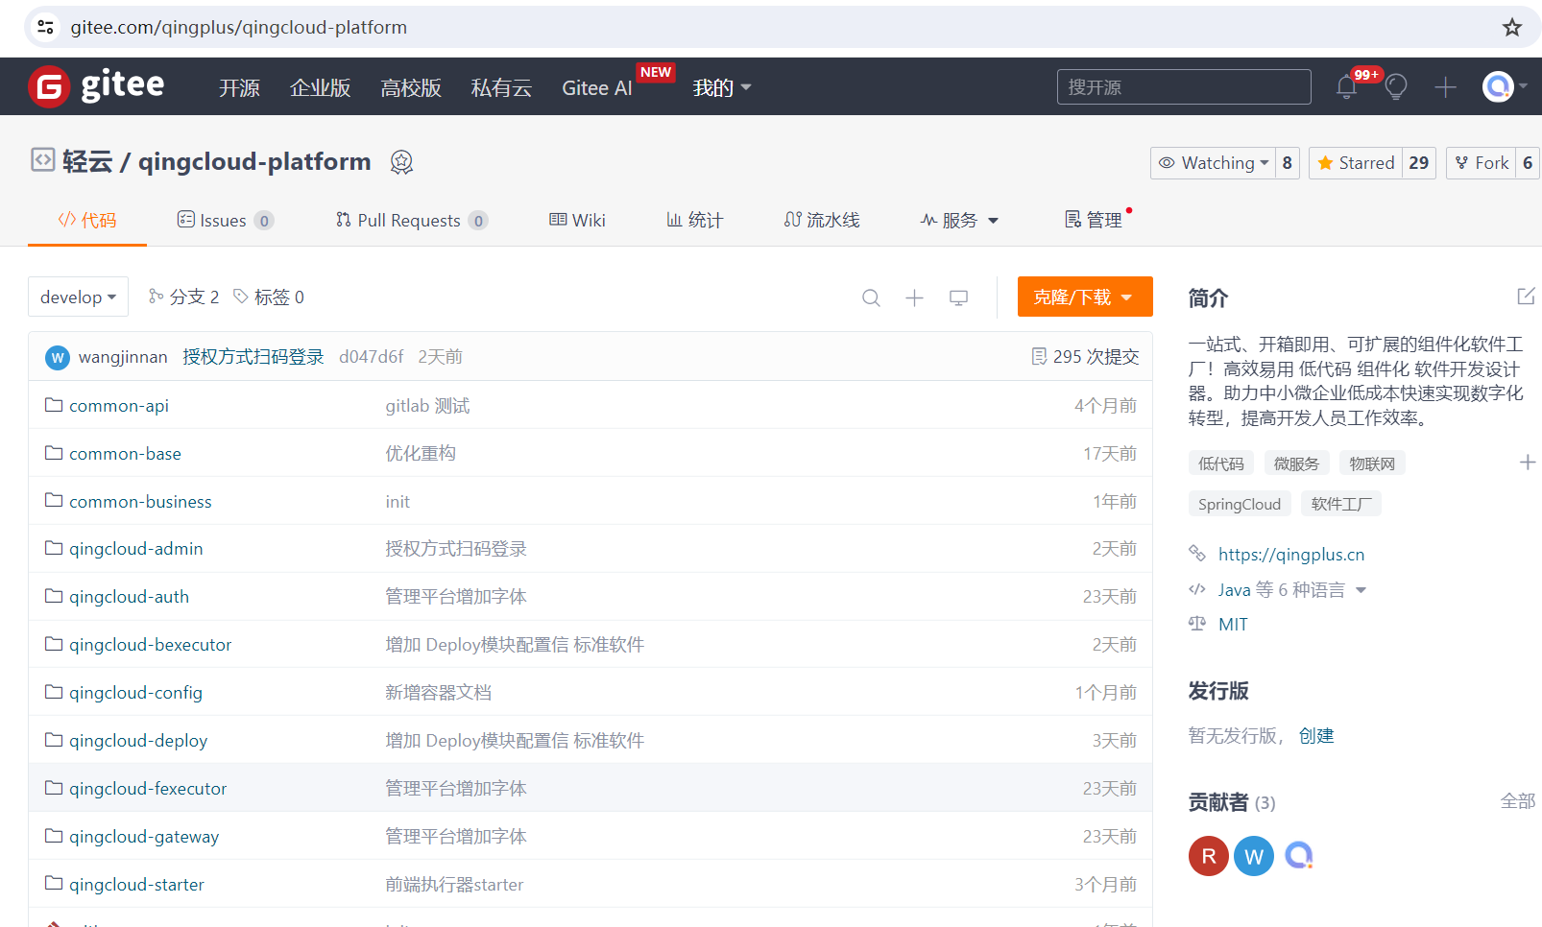
Task: Click the 搜开源 search field
Action: (1184, 87)
